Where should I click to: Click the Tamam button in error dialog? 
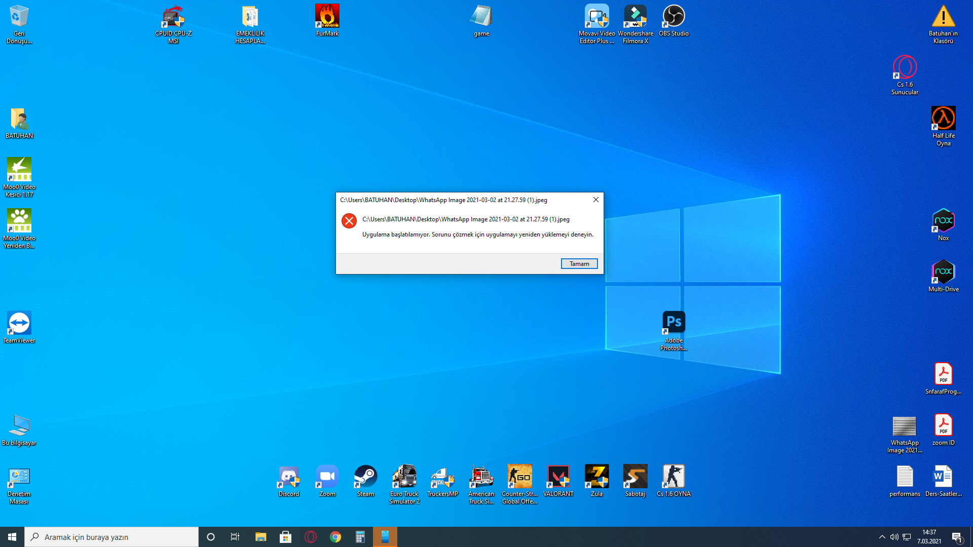coord(579,264)
